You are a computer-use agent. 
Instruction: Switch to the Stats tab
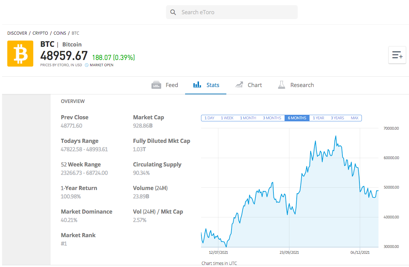pyautogui.click(x=206, y=85)
